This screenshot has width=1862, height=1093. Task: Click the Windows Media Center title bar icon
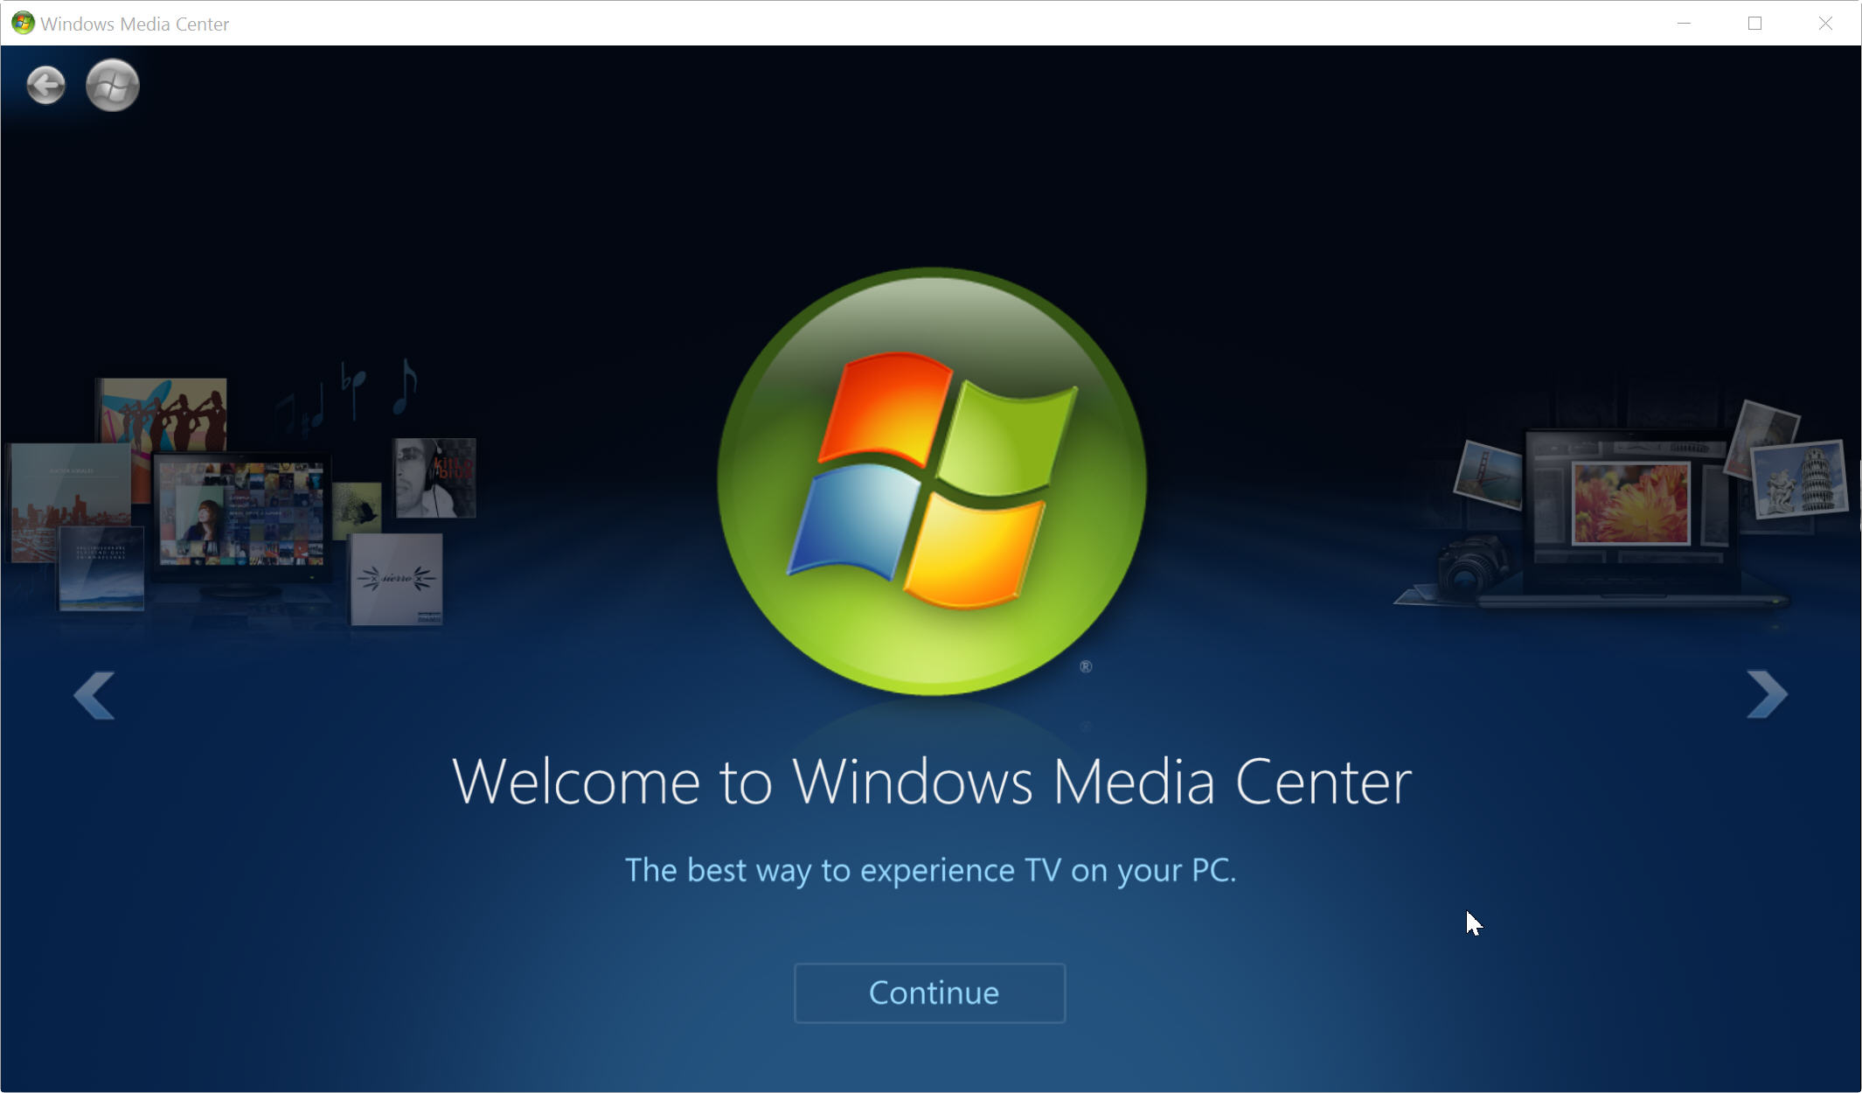(23, 24)
